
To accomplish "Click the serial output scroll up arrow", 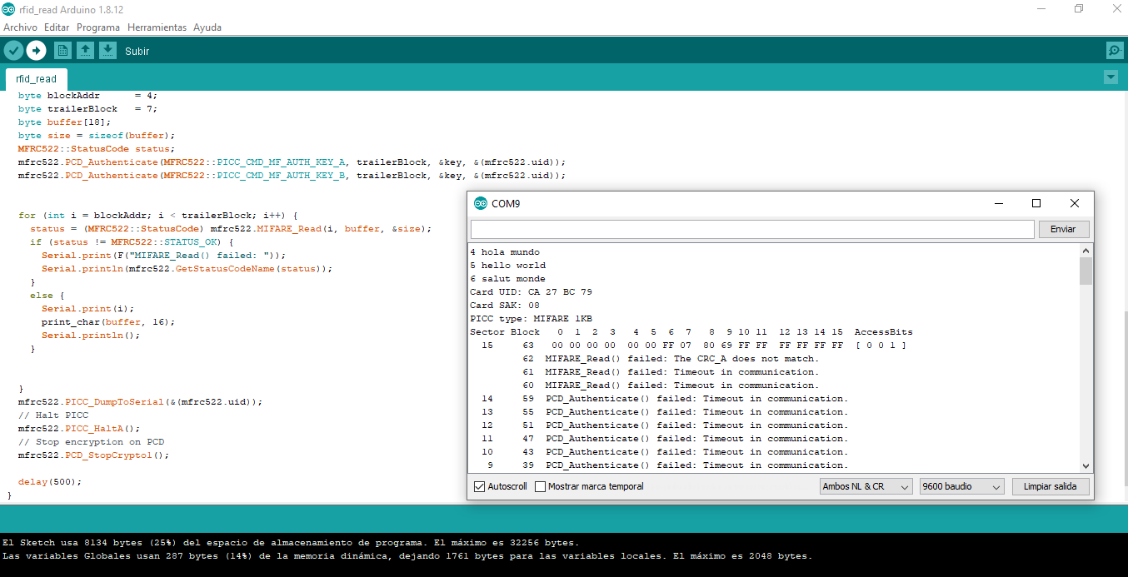I will click(x=1086, y=251).
